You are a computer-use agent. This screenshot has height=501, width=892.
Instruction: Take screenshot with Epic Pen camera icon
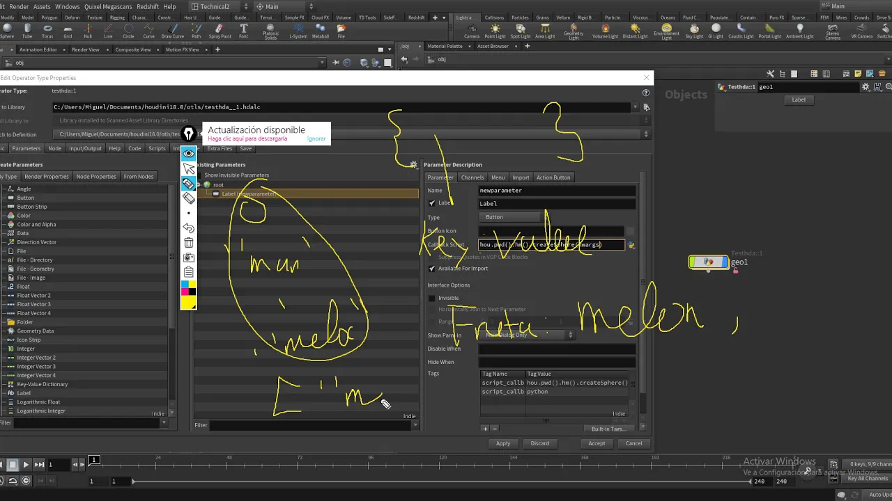188,257
